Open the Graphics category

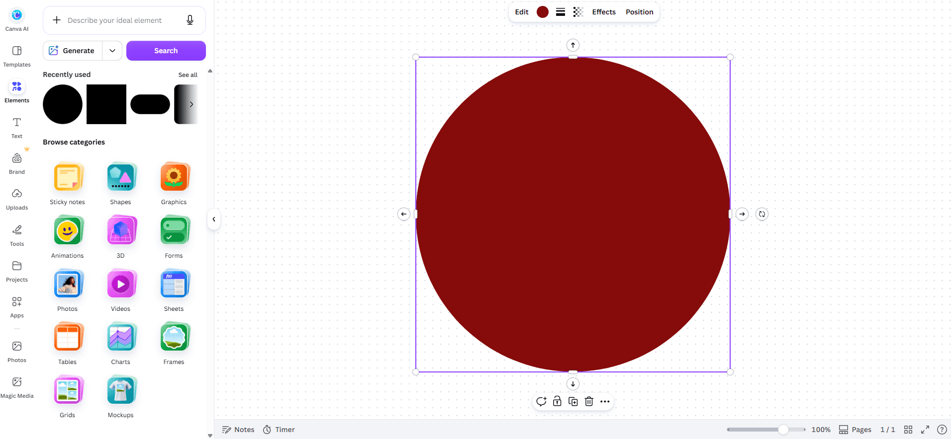174,183
